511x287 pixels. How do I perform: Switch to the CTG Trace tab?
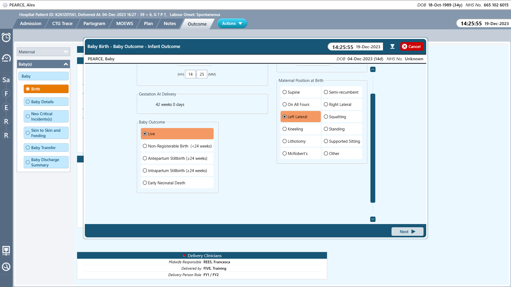pyautogui.click(x=62, y=23)
